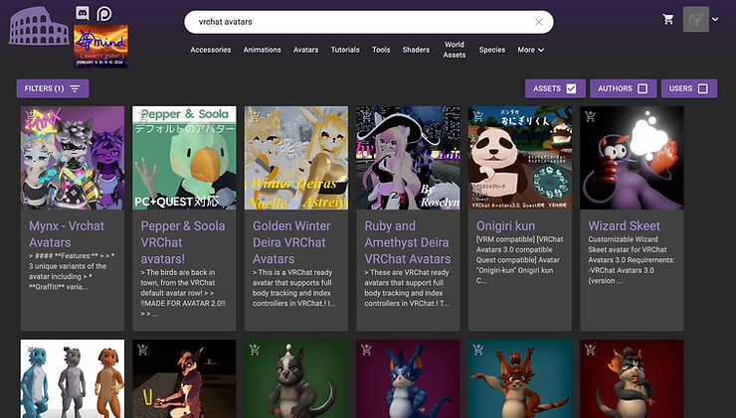Open the user profile avatar

(695, 19)
